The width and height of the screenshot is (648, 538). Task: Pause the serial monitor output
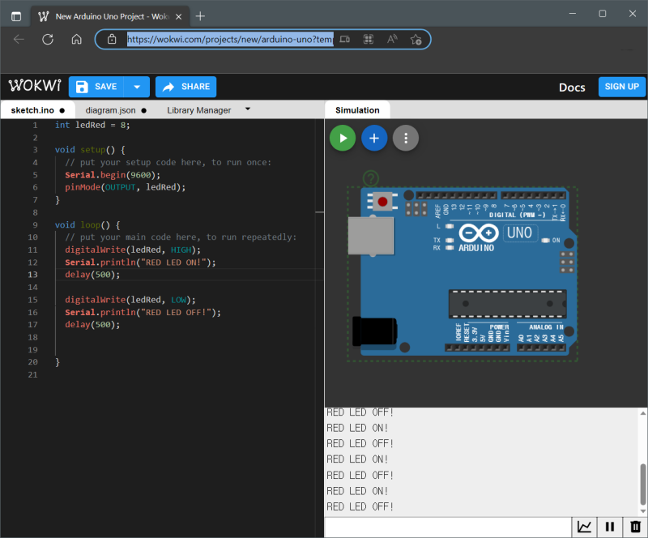click(610, 527)
